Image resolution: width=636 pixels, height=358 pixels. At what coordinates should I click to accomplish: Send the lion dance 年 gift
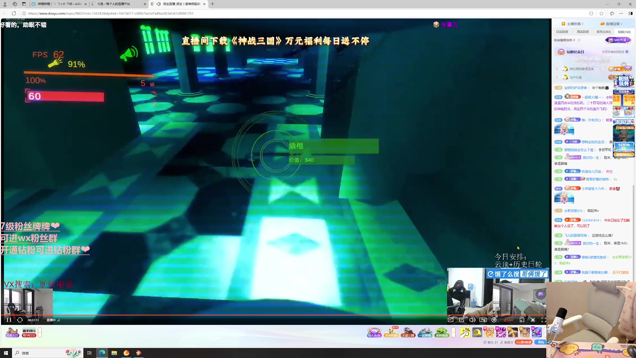(489, 332)
